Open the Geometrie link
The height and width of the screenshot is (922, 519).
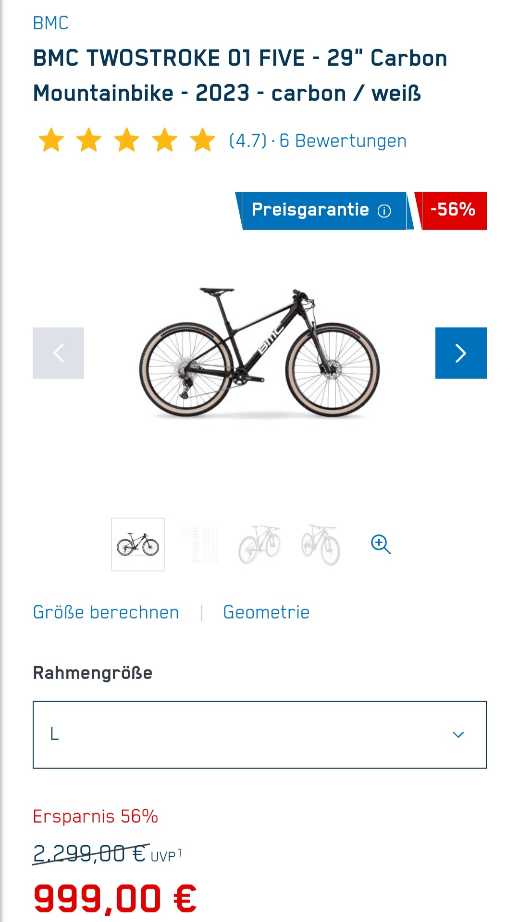[x=266, y=613]
